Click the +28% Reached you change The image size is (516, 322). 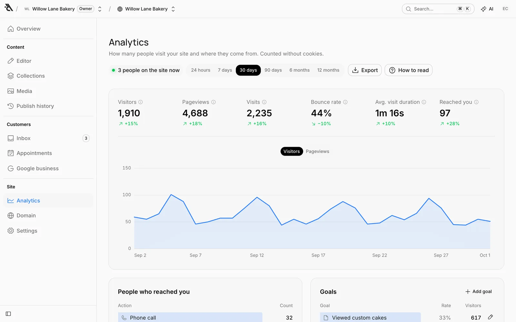pyautogui.click(x=450, y=124)
